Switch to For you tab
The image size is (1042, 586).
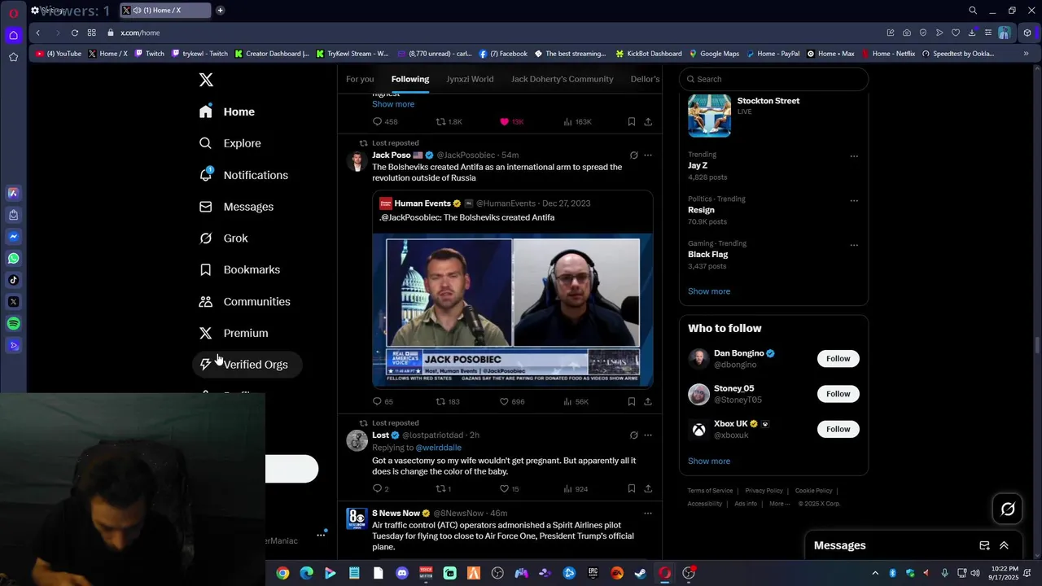(360, 79)
